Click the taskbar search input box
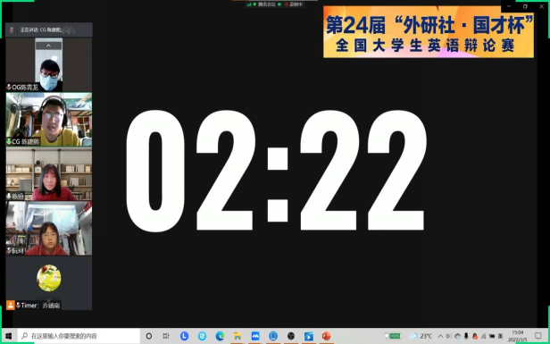Screen dimensions: 550x344 coord(79,336)
